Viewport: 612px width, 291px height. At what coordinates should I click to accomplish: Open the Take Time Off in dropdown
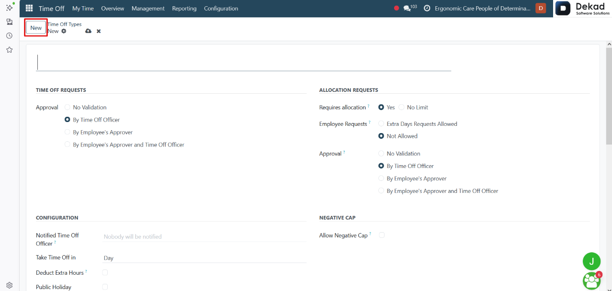coord(204,258)
